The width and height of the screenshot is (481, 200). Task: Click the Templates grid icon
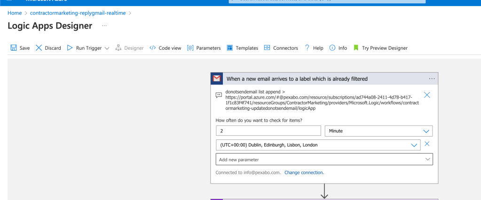(230, 48)
